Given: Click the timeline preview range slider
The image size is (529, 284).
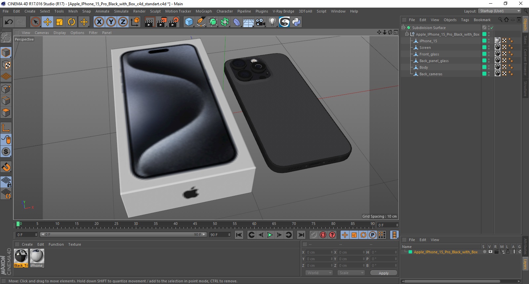Looking at the screenshot, I should [x=123, y=234].
